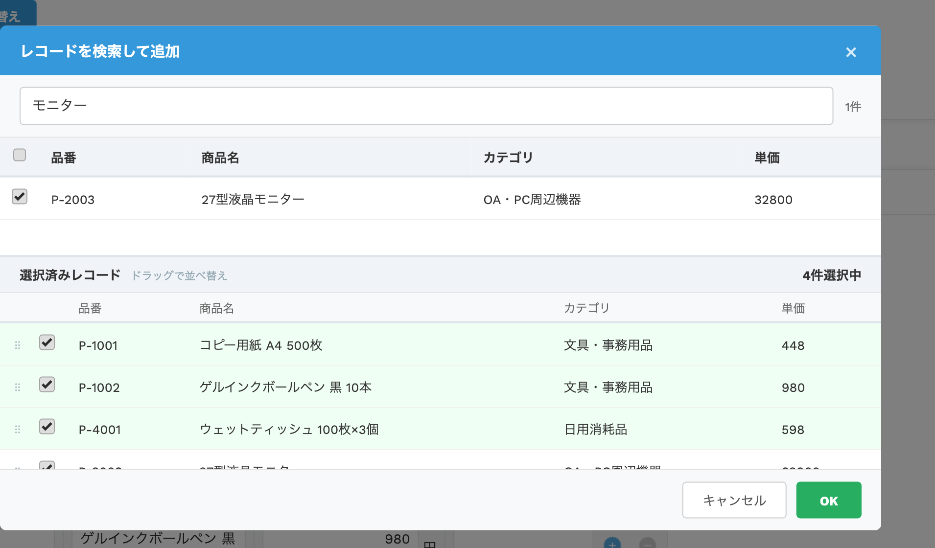Click 日用消耗品 category cell
Viewport: 935px width, 548px height.
click(x=596, y=430)
